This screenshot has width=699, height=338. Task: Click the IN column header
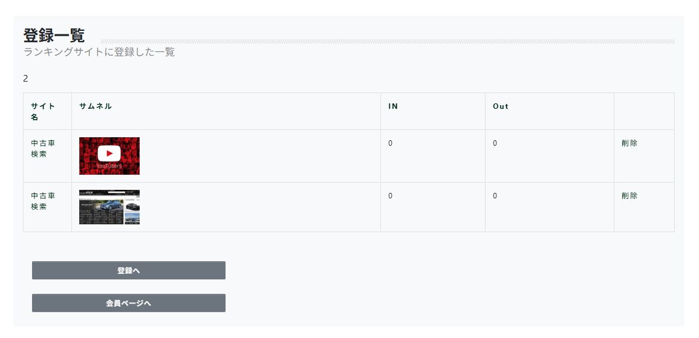[x=393, y=106]
